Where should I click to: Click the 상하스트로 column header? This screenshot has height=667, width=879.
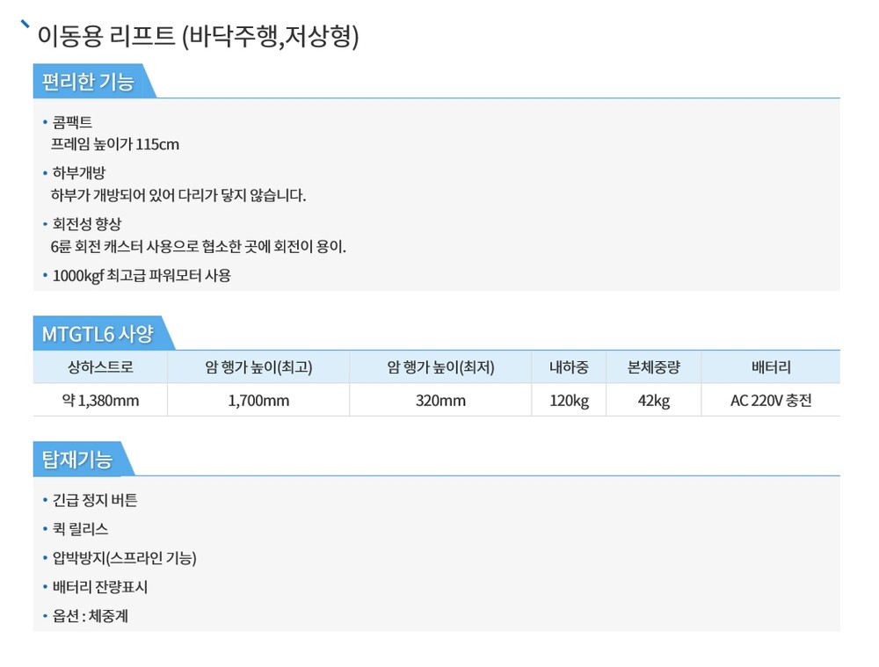[100, 367]
